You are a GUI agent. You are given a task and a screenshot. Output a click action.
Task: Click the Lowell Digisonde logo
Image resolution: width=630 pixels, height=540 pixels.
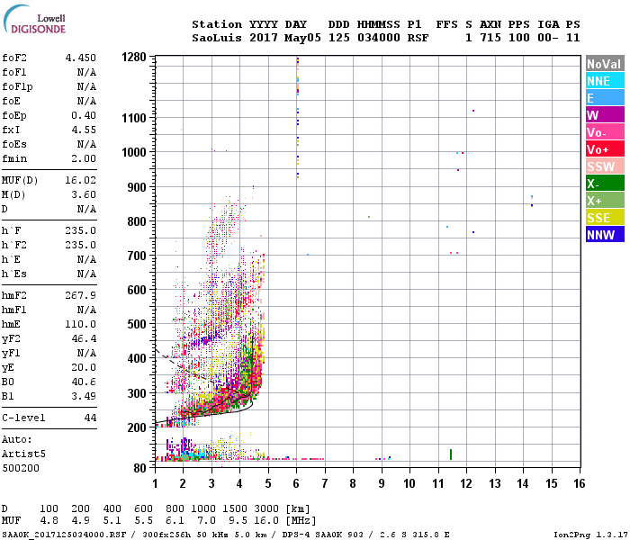pyautogui.click(x=35, y=19)
